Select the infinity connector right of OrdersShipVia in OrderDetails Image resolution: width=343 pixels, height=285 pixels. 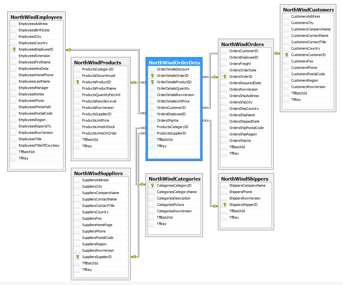[205, 120]
